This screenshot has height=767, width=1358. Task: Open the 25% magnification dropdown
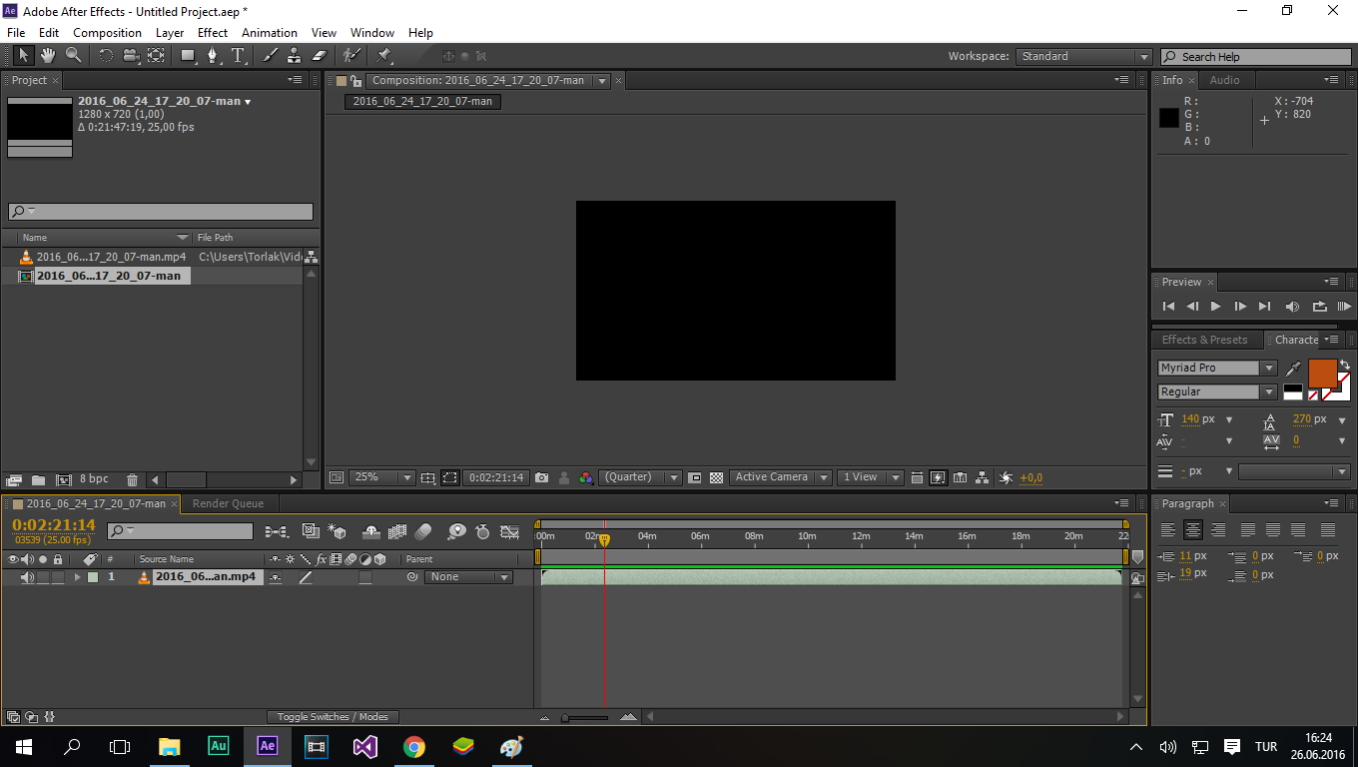coord(380,477)
